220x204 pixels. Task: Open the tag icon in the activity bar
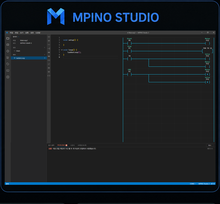pyautogui.click(x=8, y=64)
